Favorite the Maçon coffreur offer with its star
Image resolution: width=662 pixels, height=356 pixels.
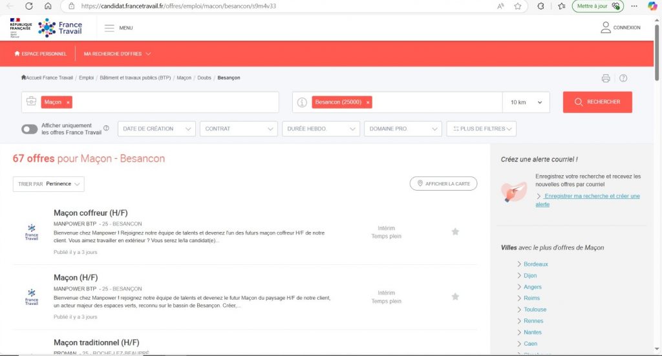(x=455, y=231)
